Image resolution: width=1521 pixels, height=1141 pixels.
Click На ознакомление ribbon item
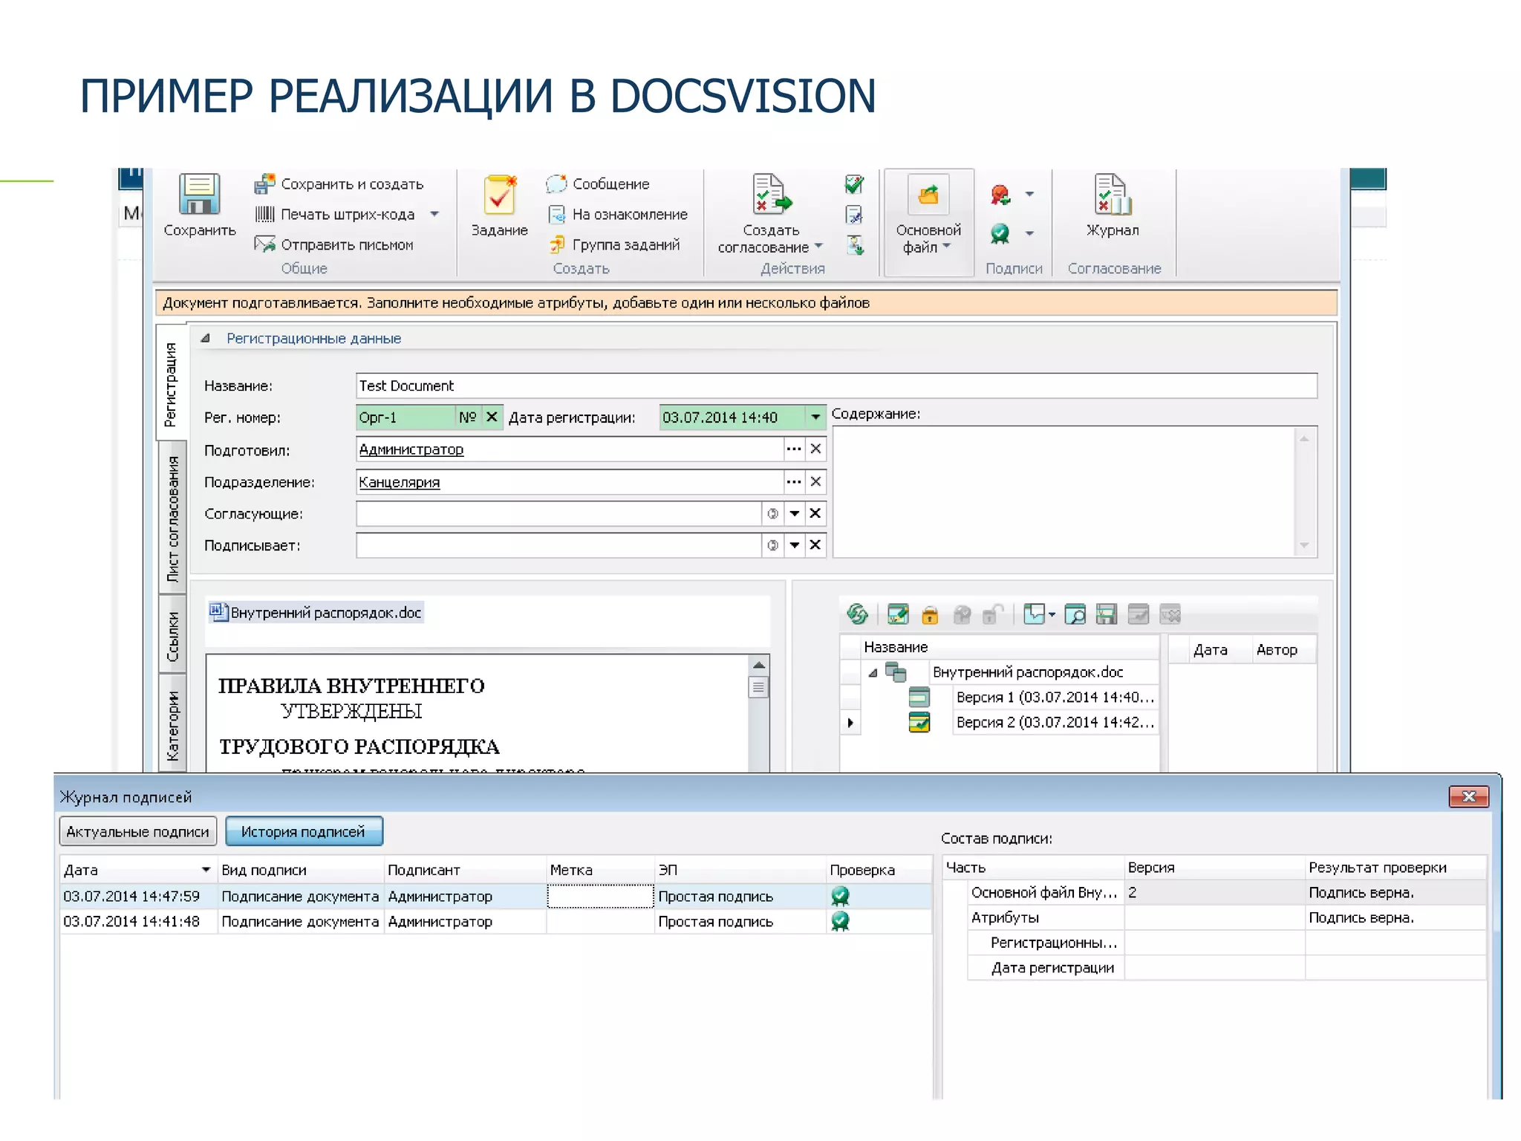click(x=618, y=214)
